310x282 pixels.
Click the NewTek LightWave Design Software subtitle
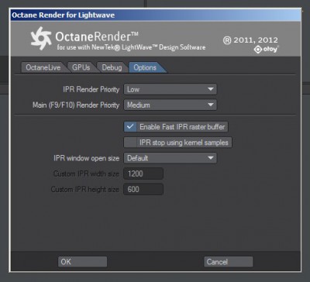[x=131, y=47]
